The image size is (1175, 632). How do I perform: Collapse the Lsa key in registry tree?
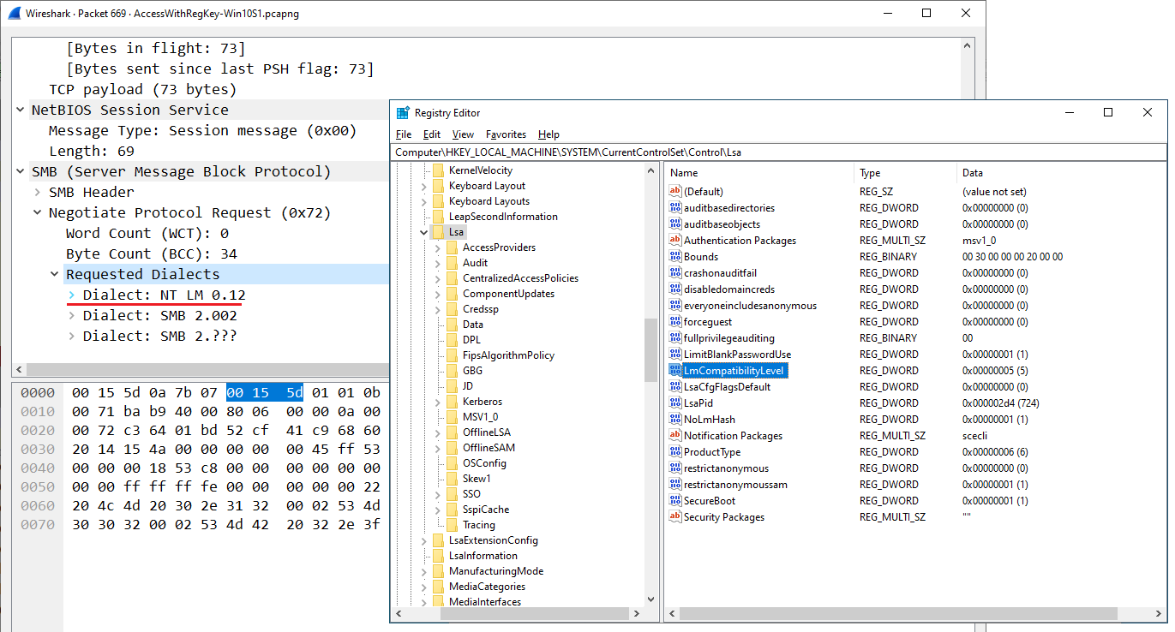pyautogui.click(x=423, y=232)
